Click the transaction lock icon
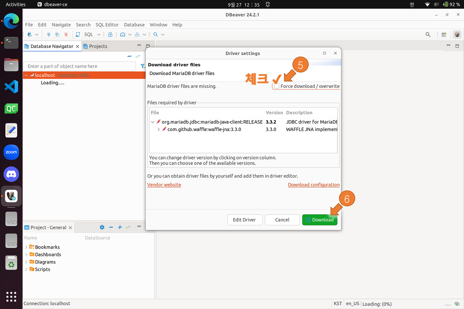This screenshot has height=309, width=464. pyautogui.click(x=110, y=35)
